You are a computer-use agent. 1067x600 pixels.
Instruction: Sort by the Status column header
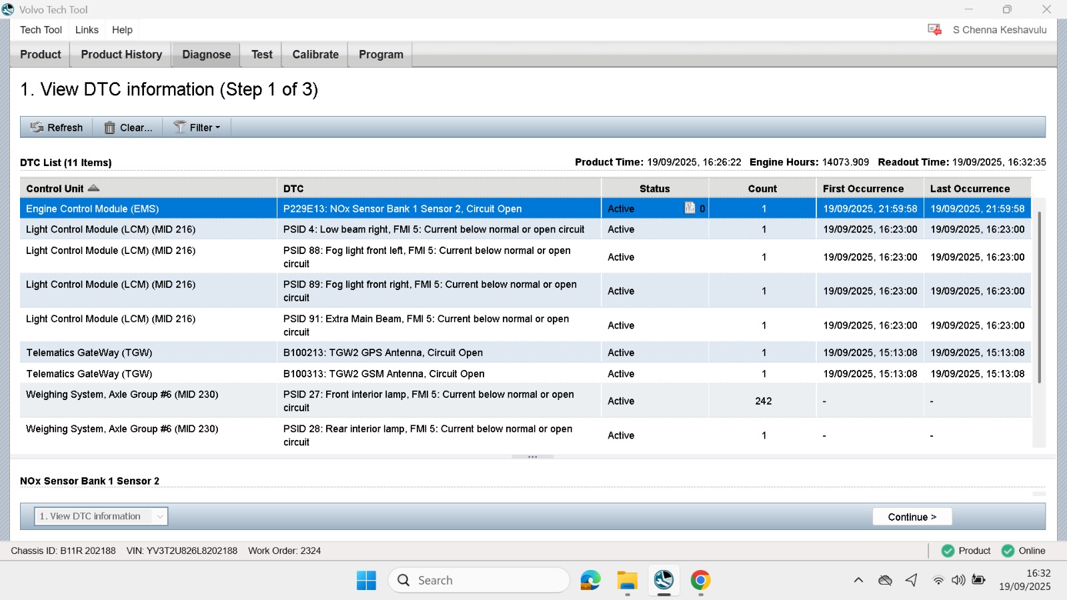(x=654, y=189)
